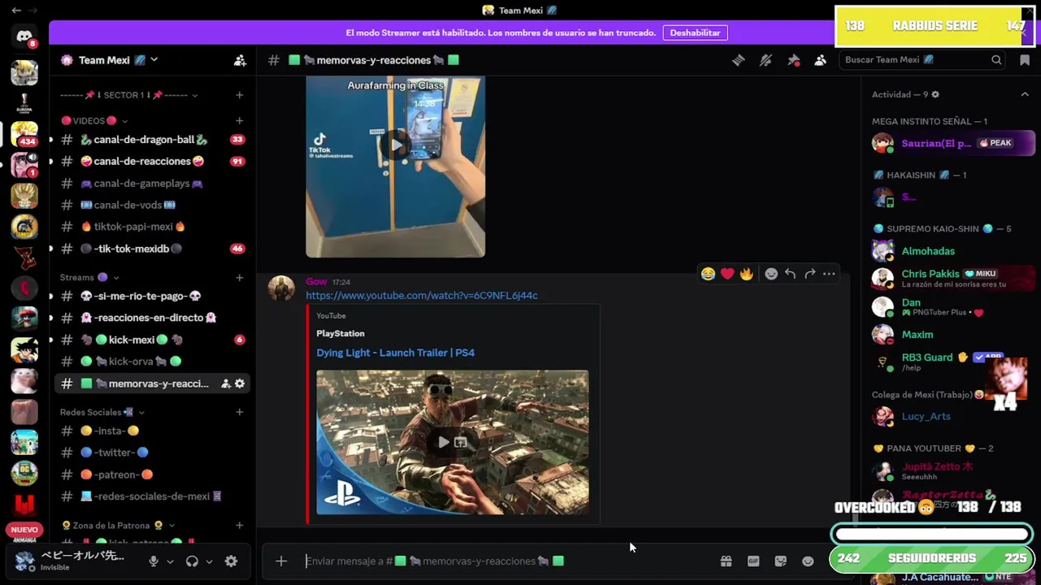Toggle member list icon in header
This screenshot has width=1041, height=585.
(x=821, y=60)
